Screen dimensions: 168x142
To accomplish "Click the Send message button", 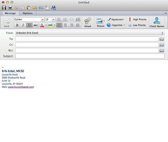I will tap(7, 23).
